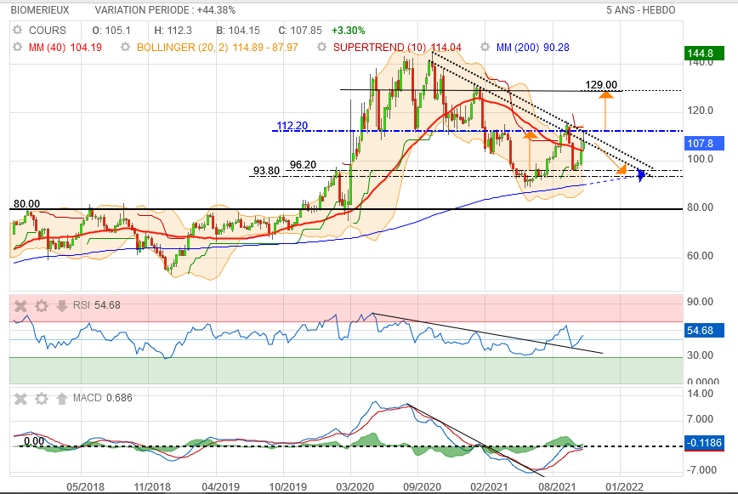Click the 80.00 horizontal level label
This screenshot has height=494, width=738.
point(27,204)
